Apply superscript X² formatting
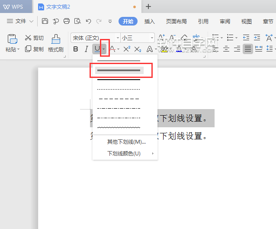 click(127, 49)
